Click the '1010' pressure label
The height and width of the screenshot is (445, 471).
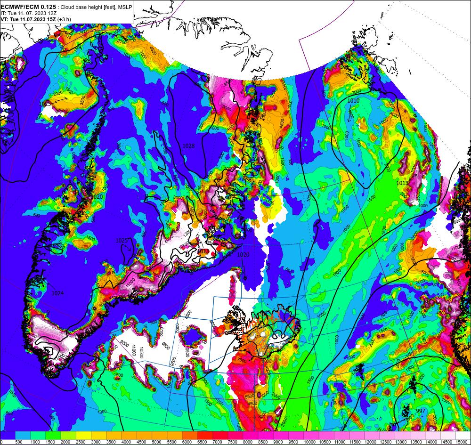coord(353,101)
